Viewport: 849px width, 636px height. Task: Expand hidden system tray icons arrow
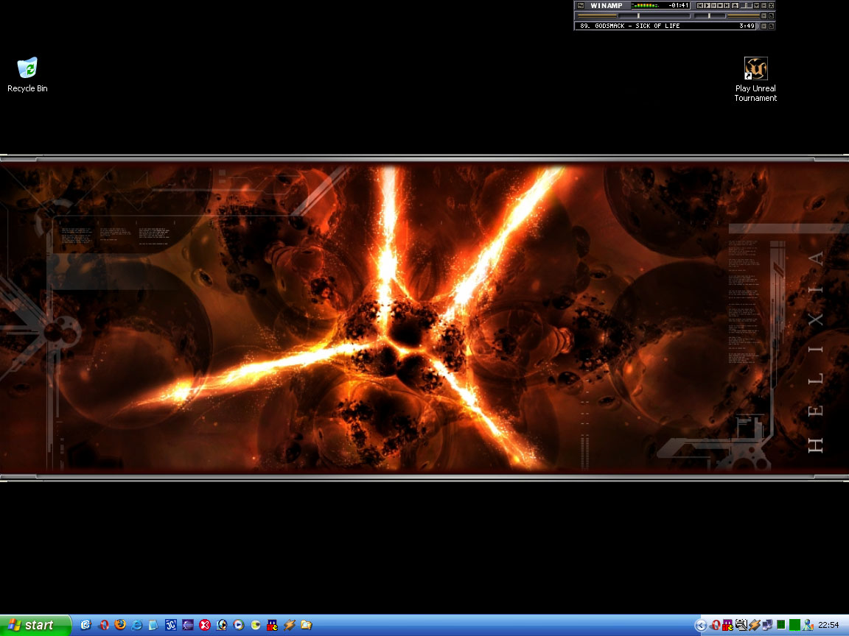[x=701, y=626]
